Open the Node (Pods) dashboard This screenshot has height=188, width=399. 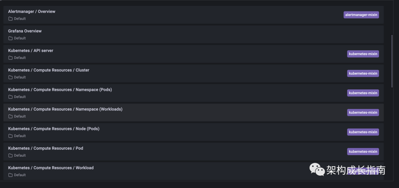click(54, 129)
